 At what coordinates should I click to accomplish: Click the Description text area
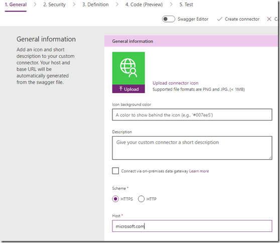192,148
